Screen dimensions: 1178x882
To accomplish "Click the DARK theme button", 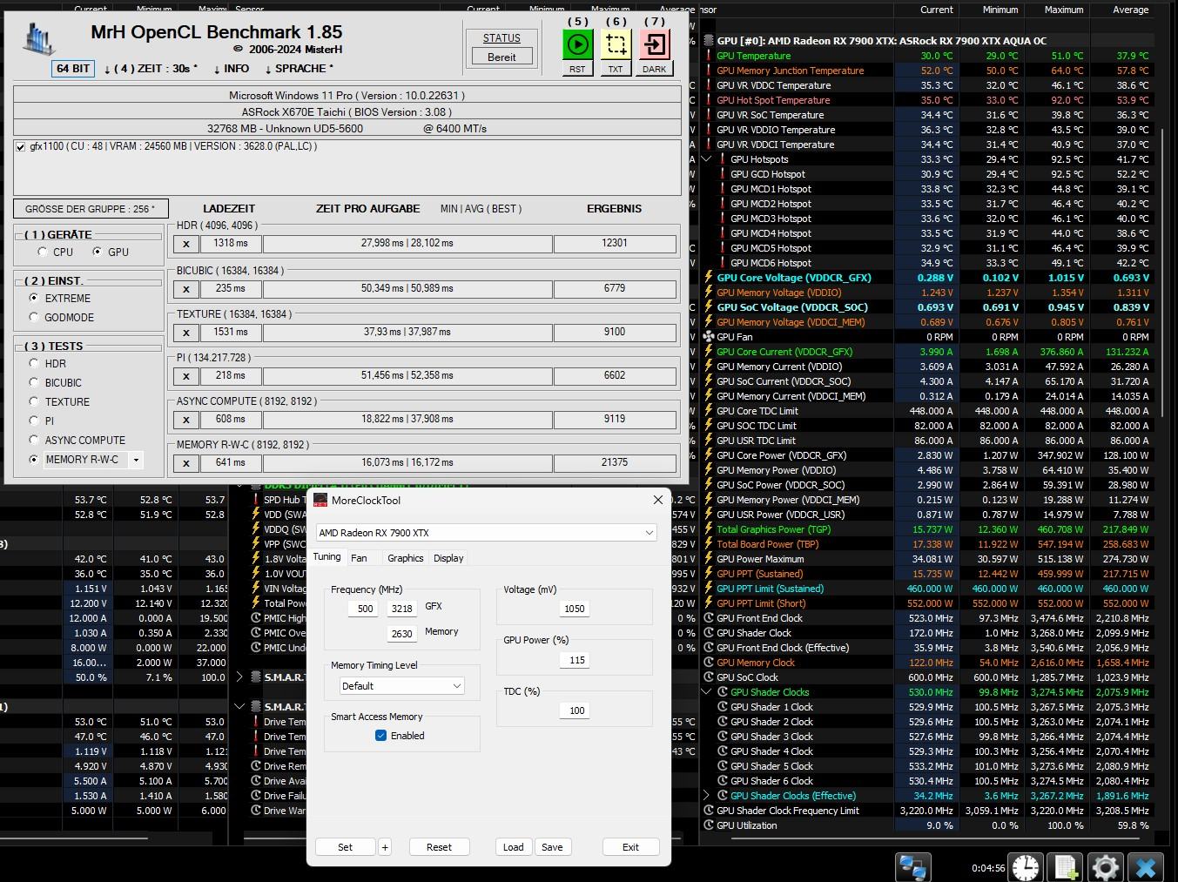I will pyautogui.click(x=654, y=69).
